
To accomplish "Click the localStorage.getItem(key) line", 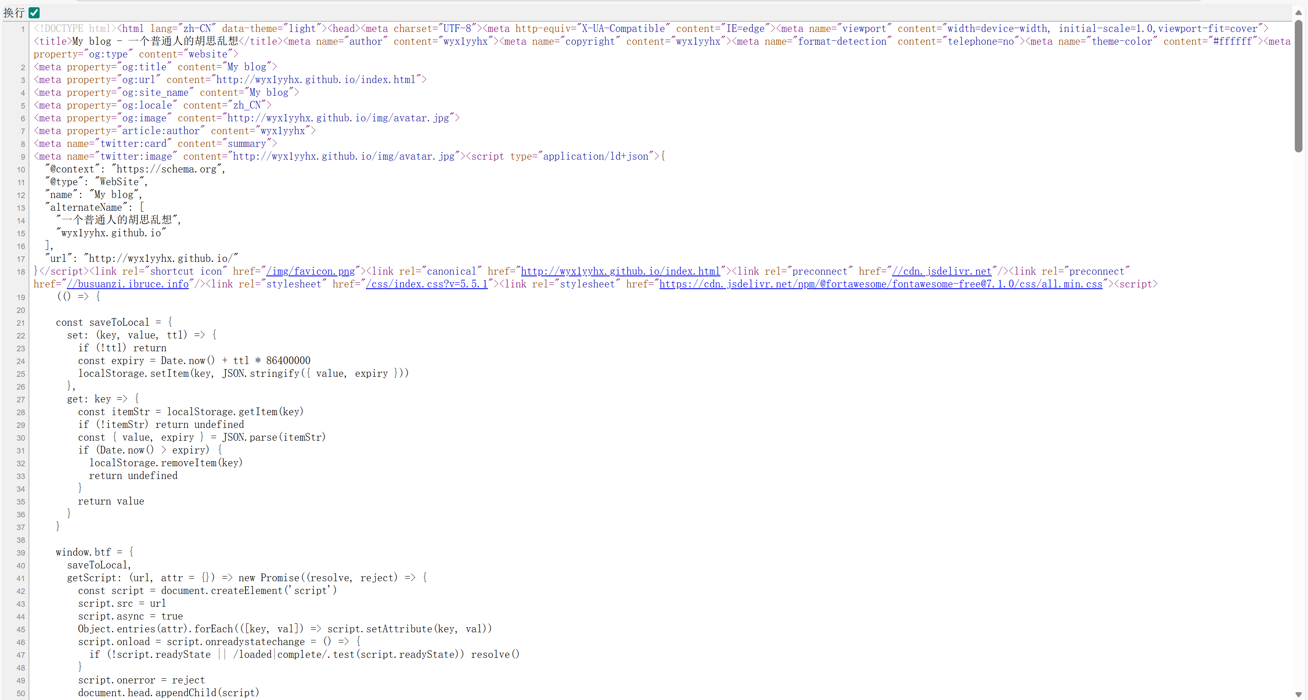I will [x=191, y=412].
